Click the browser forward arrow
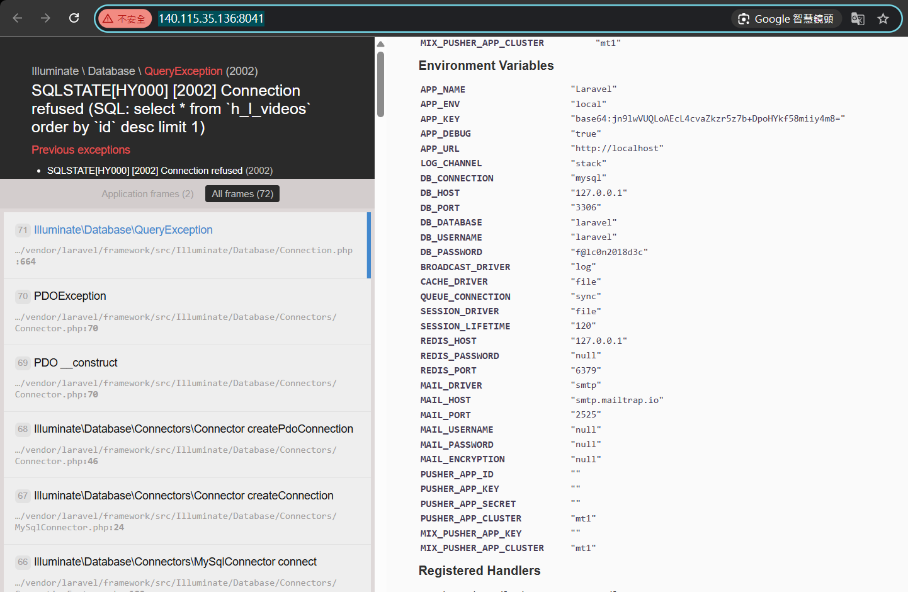This screenshot has width=908, height=592. pyautogui.click(x=45, y=18)
